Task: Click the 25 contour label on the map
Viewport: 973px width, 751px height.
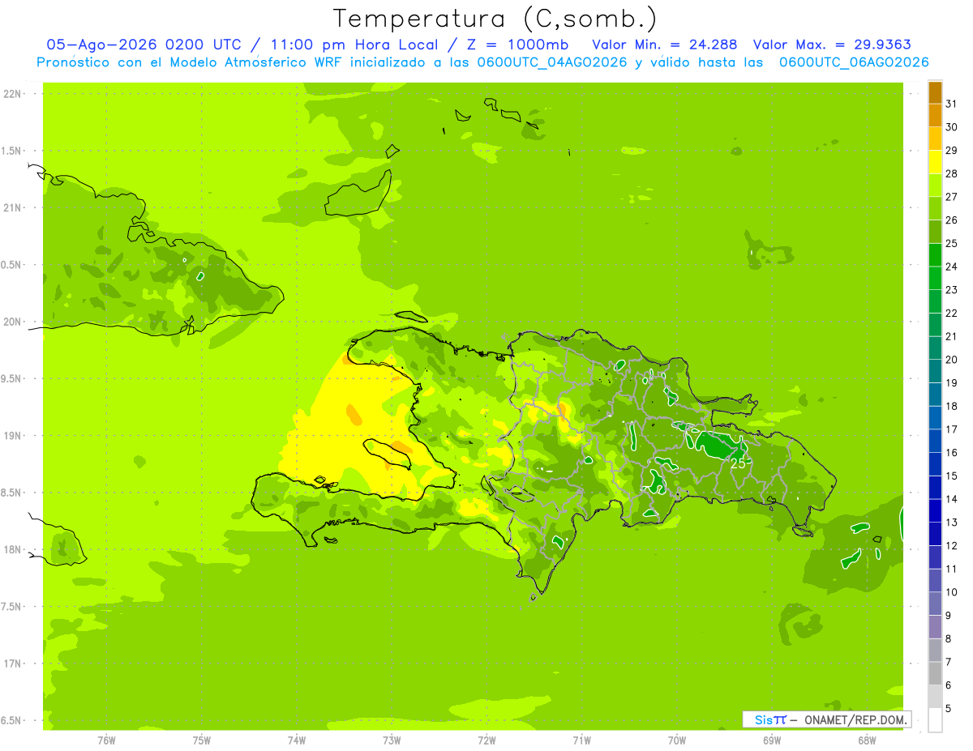Action: tap(738, 464)
